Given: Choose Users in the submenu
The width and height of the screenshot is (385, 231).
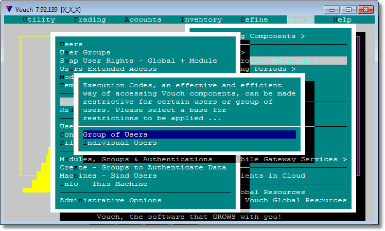Looking at the screenshot, I should point(71,44).
